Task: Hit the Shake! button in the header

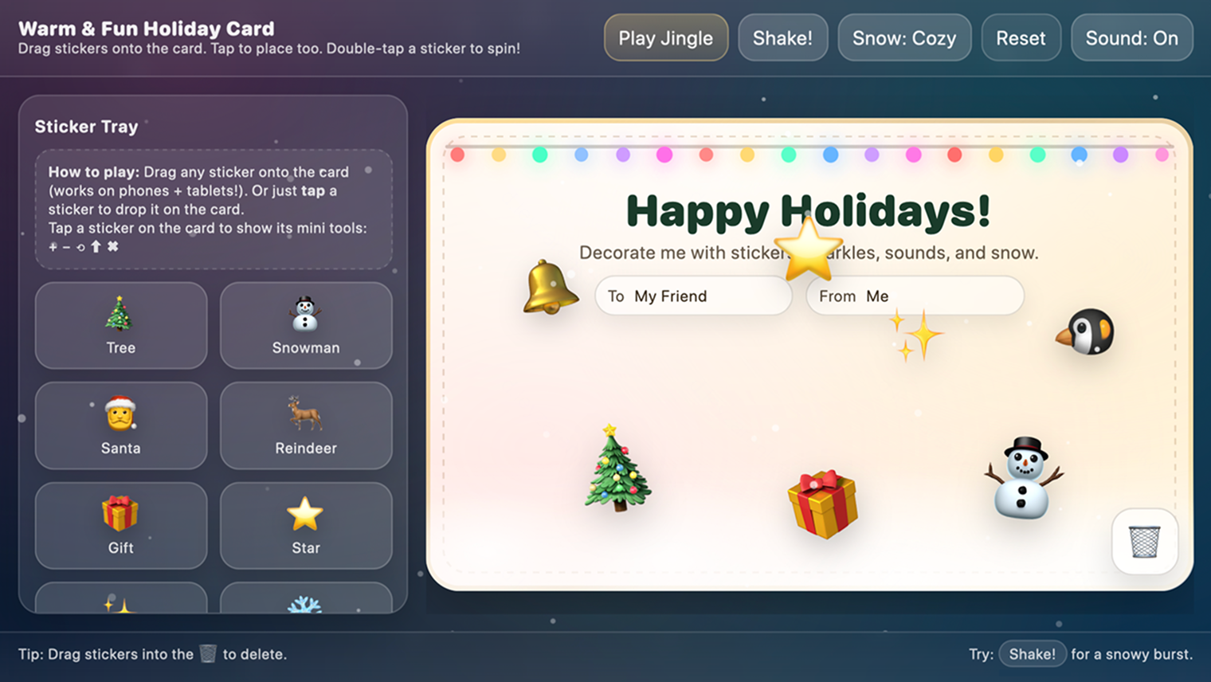Action: pos(783,37)
